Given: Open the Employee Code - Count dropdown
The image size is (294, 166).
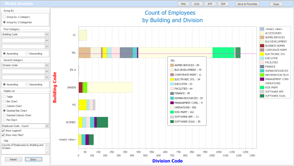Looking at the screenshot, I should coord(47,126).
